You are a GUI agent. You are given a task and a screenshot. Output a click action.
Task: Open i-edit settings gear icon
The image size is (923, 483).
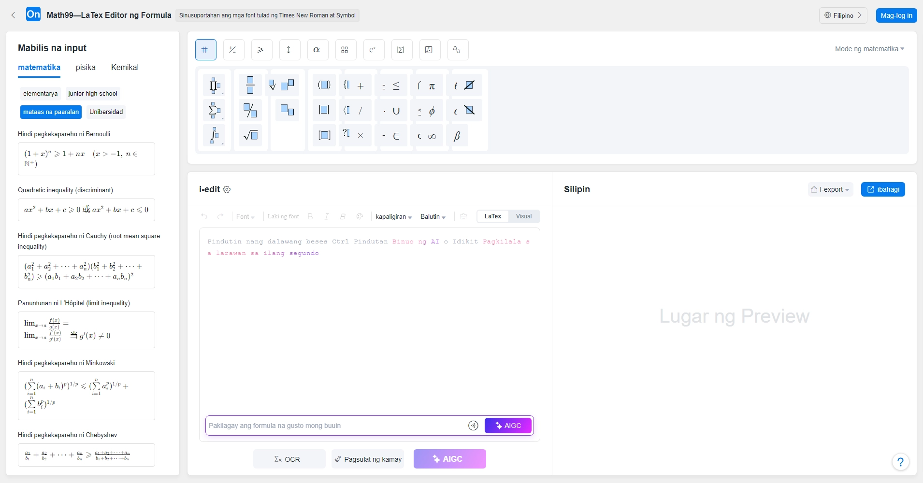[x=227, y=189]
